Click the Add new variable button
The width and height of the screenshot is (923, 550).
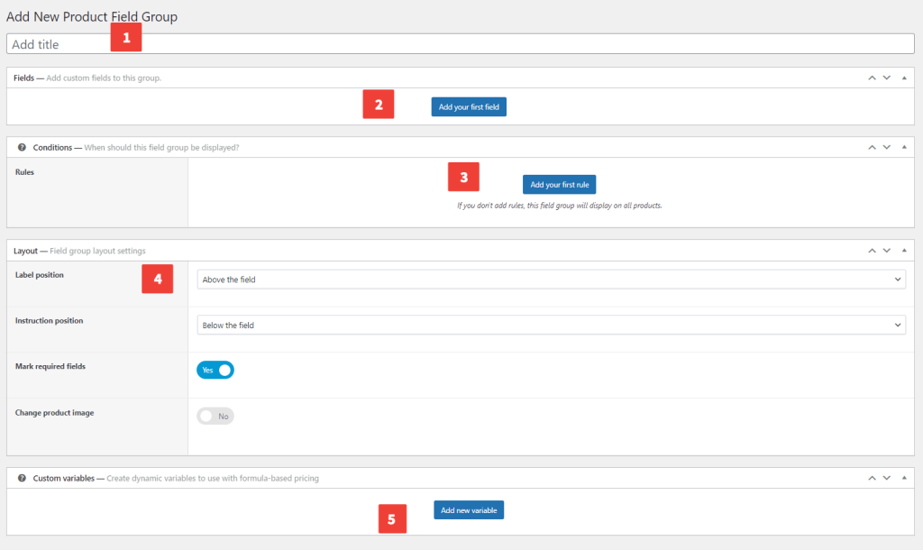click(x=468, y=509)
